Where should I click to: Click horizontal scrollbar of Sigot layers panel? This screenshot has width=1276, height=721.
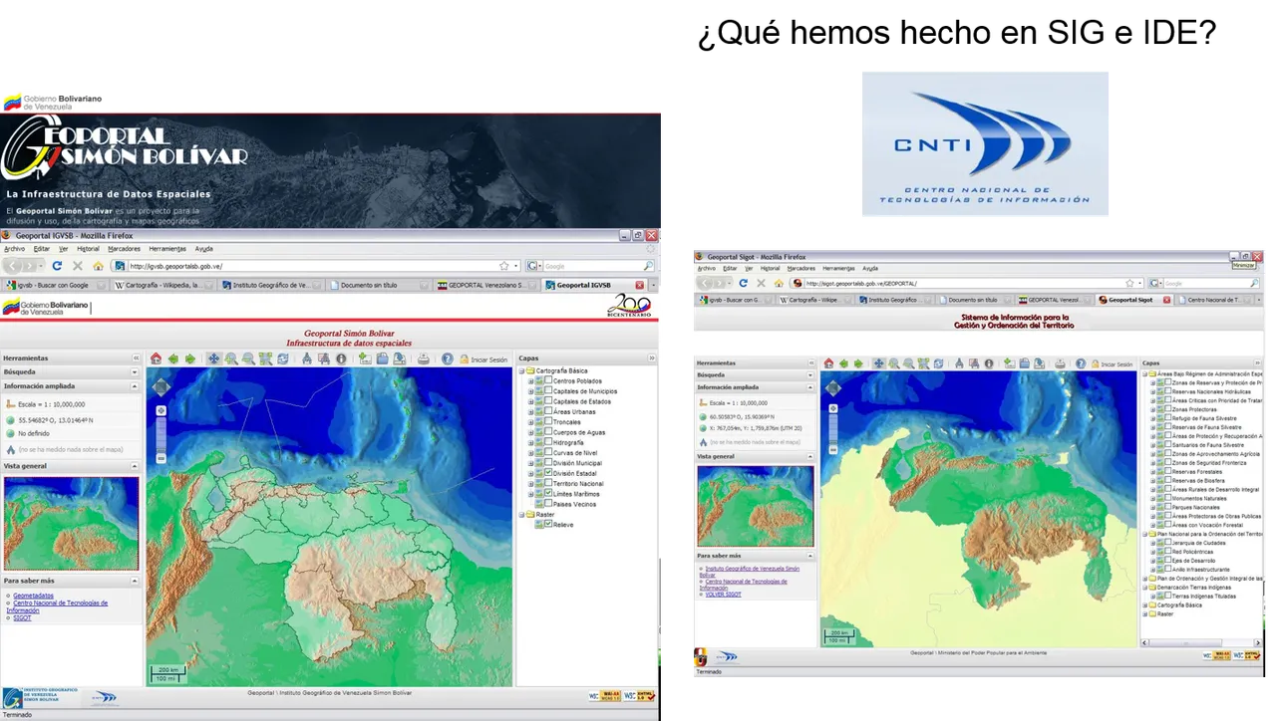tap(1201, 641)
